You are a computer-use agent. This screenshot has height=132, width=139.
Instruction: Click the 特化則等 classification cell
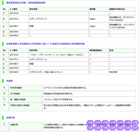(x=122, y=72)
